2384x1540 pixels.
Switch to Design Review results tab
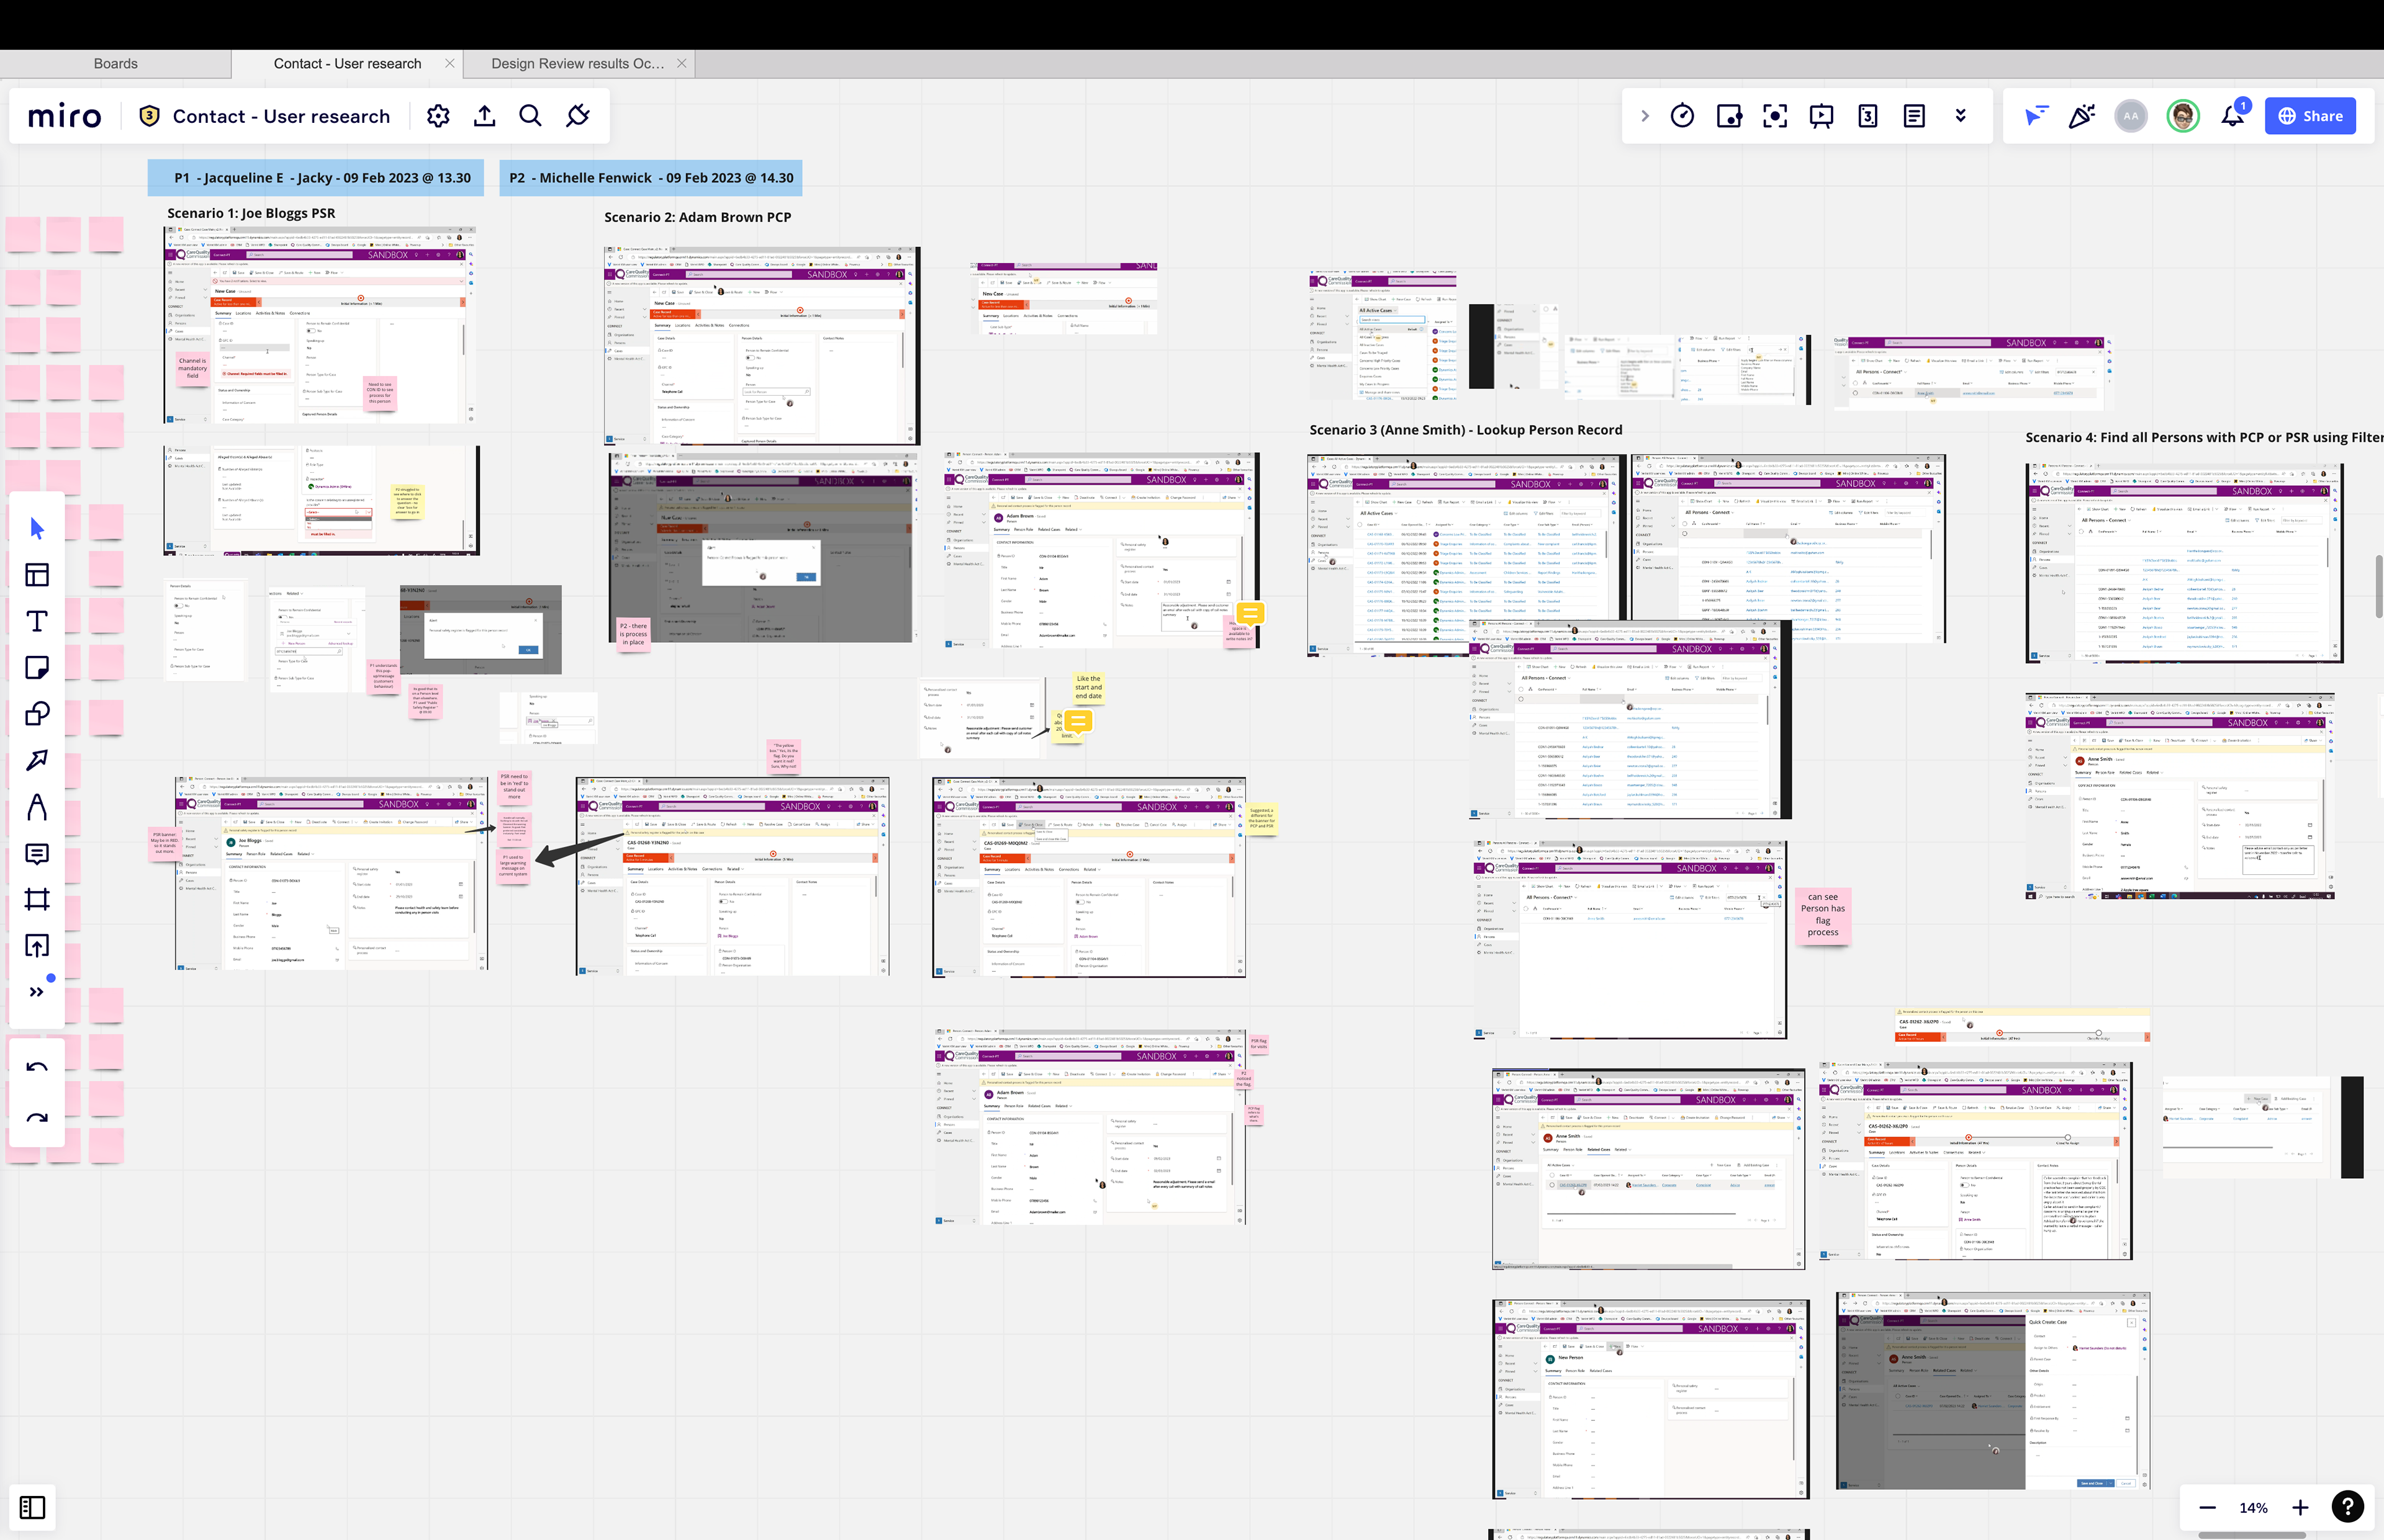(x=577, y=63)
